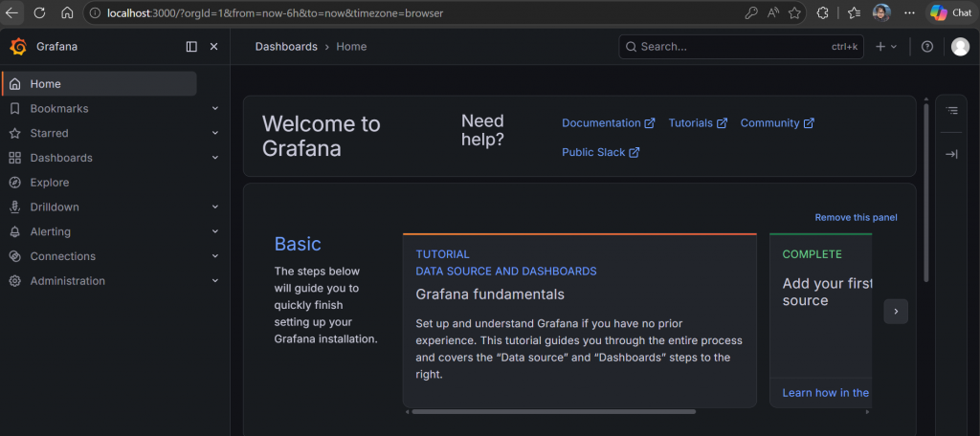Open the browser extensions icon

click(x=823, y=12)
